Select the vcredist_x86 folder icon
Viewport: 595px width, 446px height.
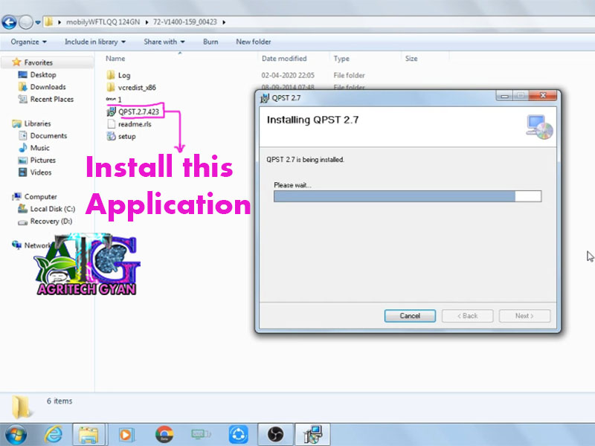[x=111, y=87]
